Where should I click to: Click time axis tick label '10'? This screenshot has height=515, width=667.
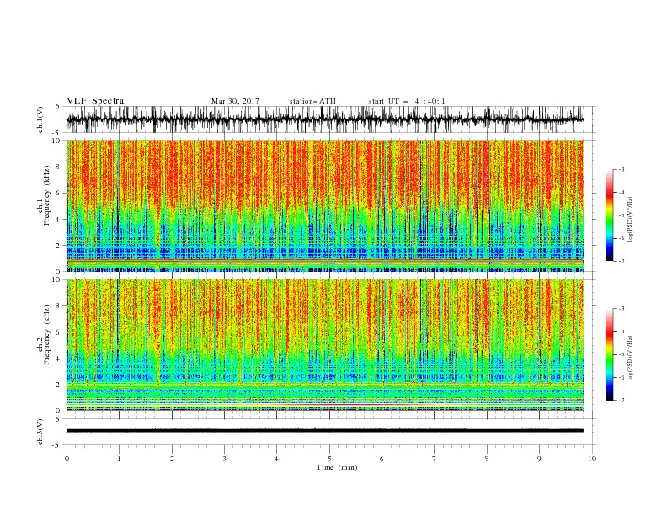592,459
